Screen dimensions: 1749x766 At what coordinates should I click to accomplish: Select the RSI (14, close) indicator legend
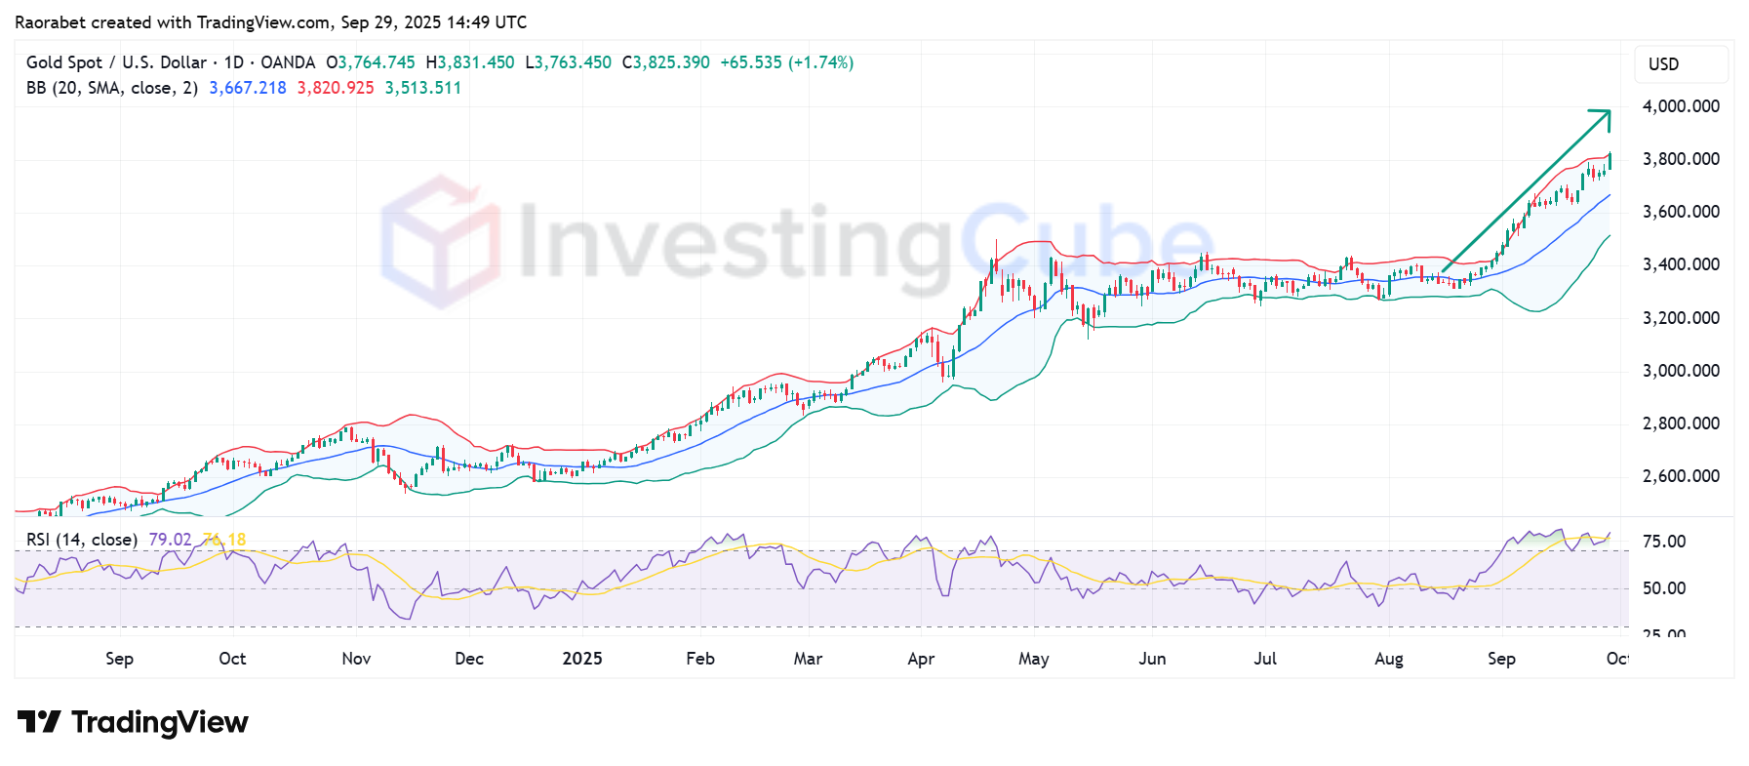pyautogui.click(x=82, y=540)
